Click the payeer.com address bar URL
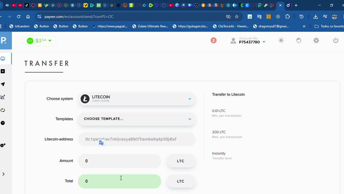Image resolution: width=344 pixels, height=194 pixels. click(x=79, y=16)
